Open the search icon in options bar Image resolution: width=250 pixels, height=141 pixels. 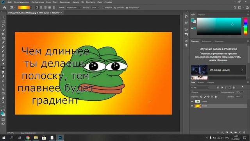[235, 7]
